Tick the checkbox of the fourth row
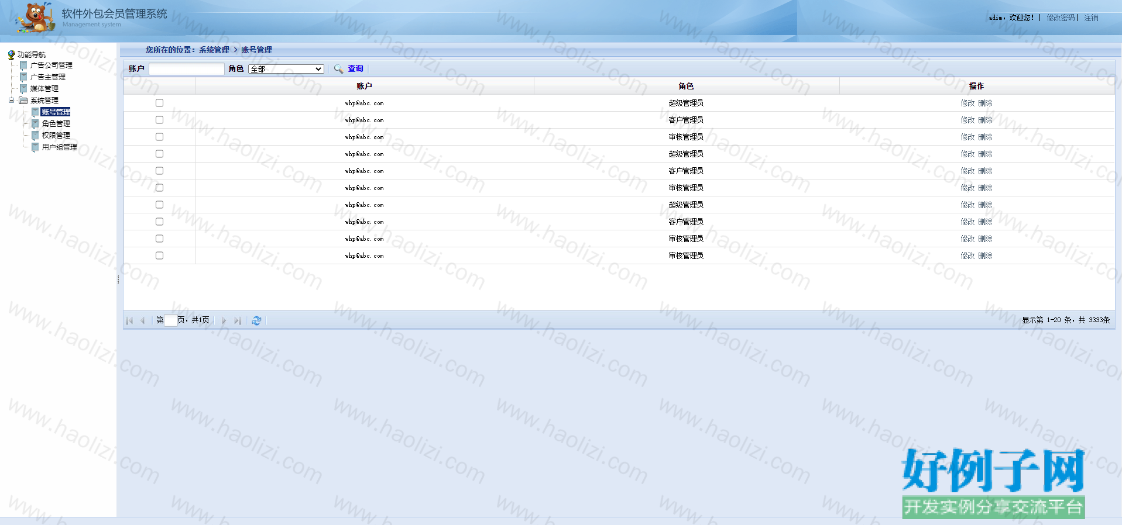The height and width of the screenshot is (525, 1122). click(159, 154)
